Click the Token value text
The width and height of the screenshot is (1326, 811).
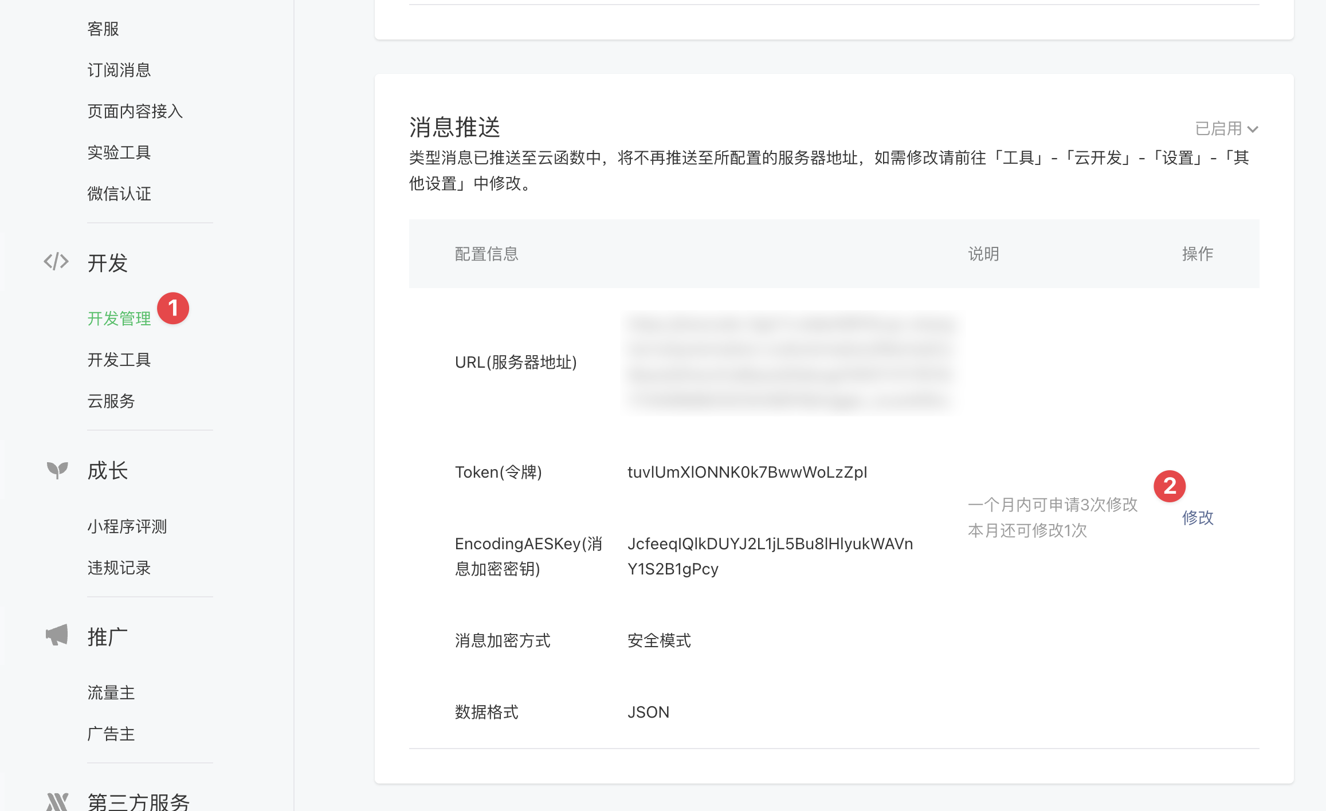point(747,472)
